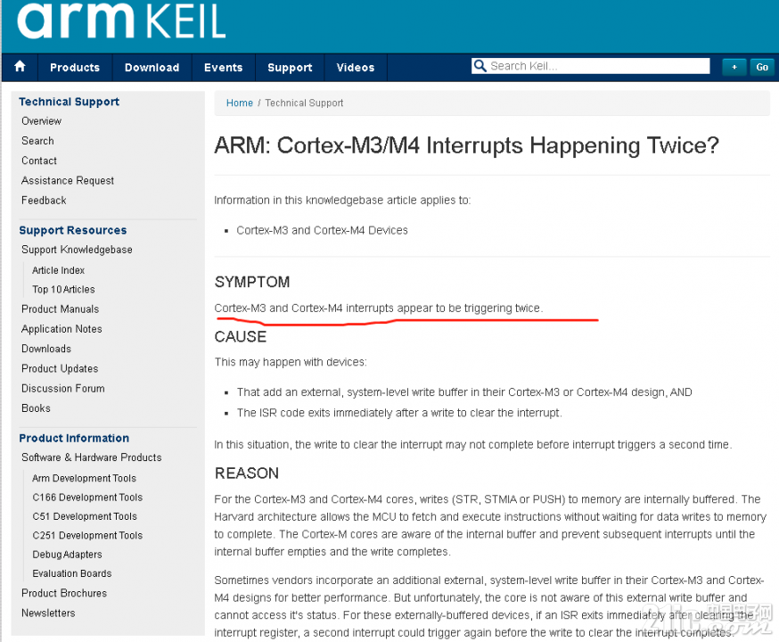779x642 pixels.
Task: Open the Events menu
Action: pyautogui.click(x=223, y=68)
